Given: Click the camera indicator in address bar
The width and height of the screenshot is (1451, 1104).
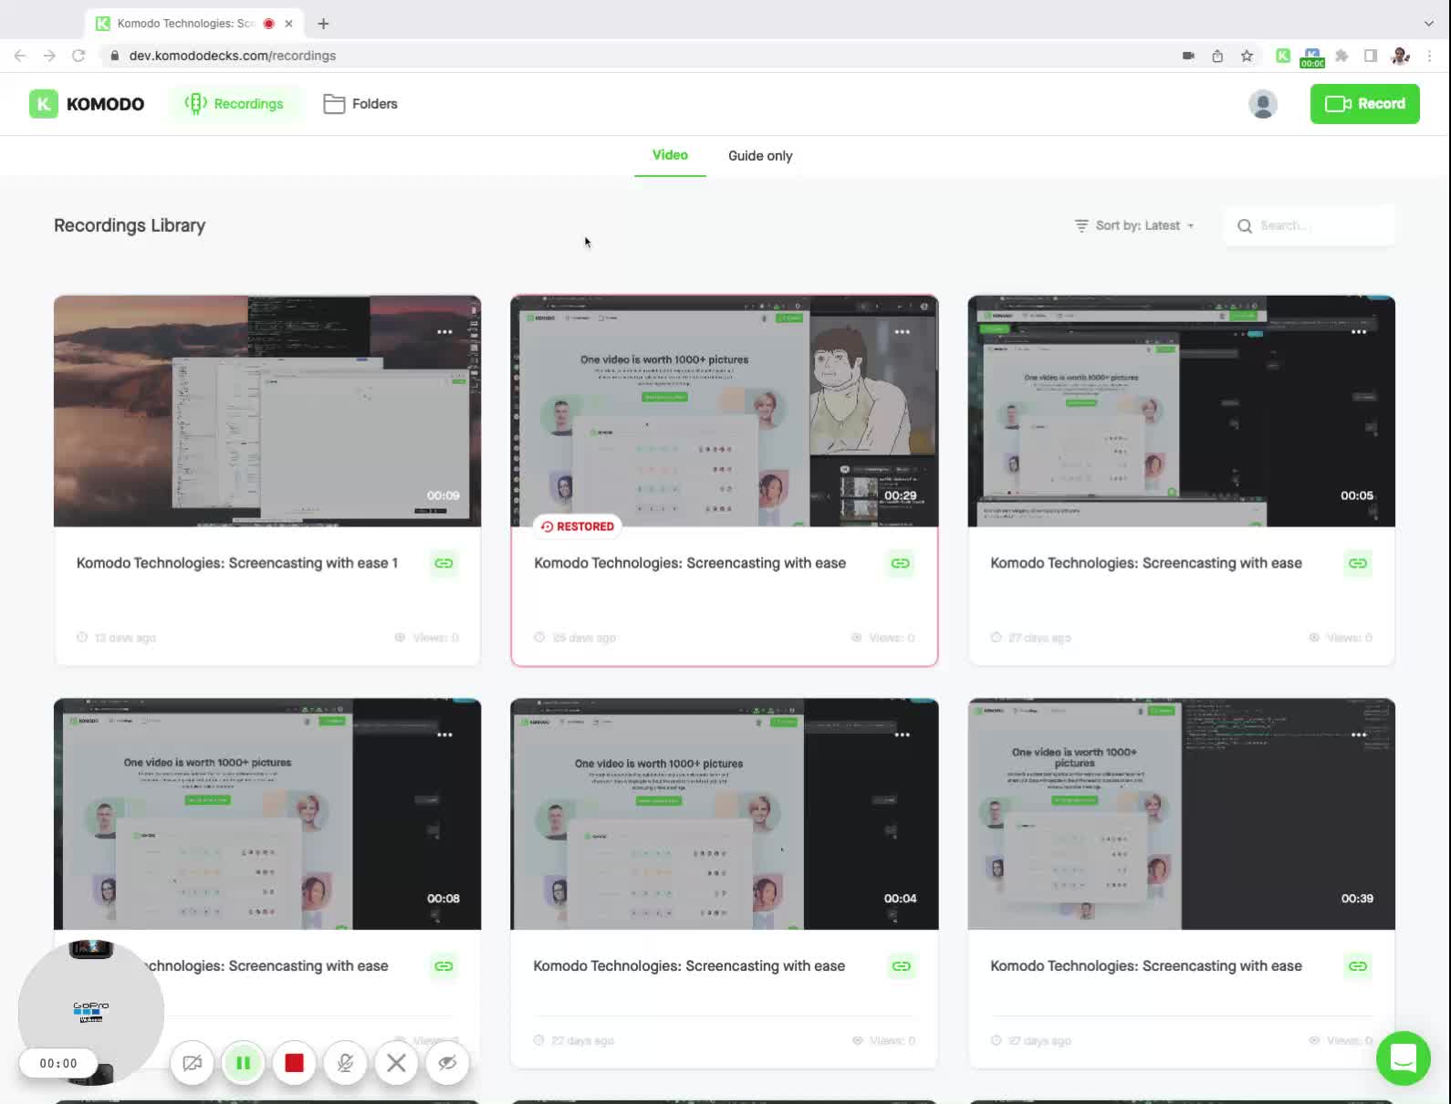Looking at the screenshot, I should point(1188,56).
